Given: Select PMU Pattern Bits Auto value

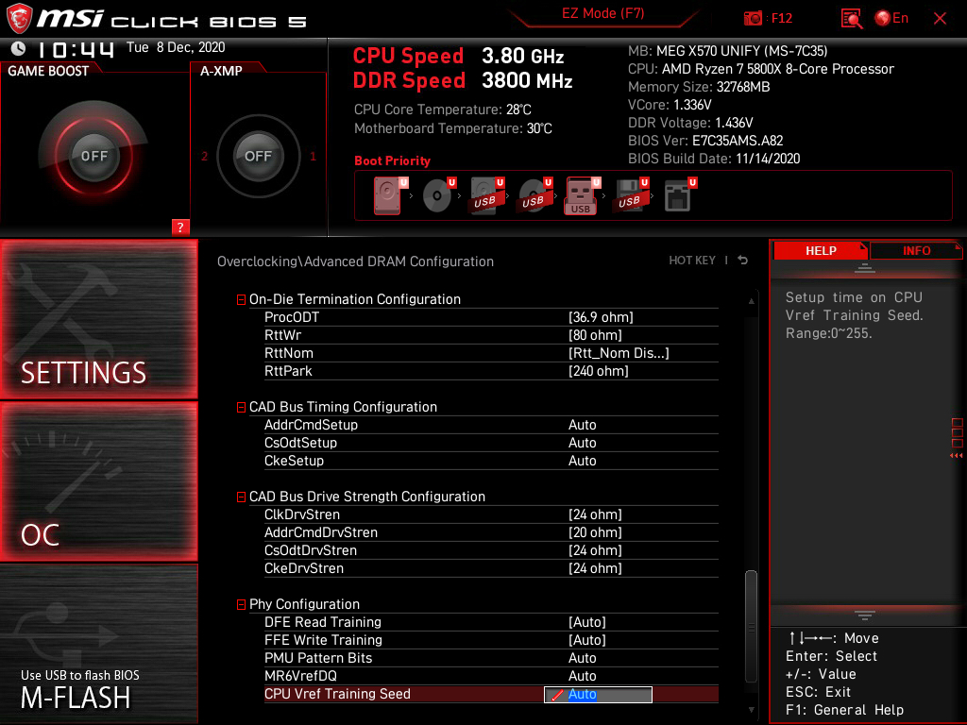Looking at the screenshot, I should tap(582, 658).
